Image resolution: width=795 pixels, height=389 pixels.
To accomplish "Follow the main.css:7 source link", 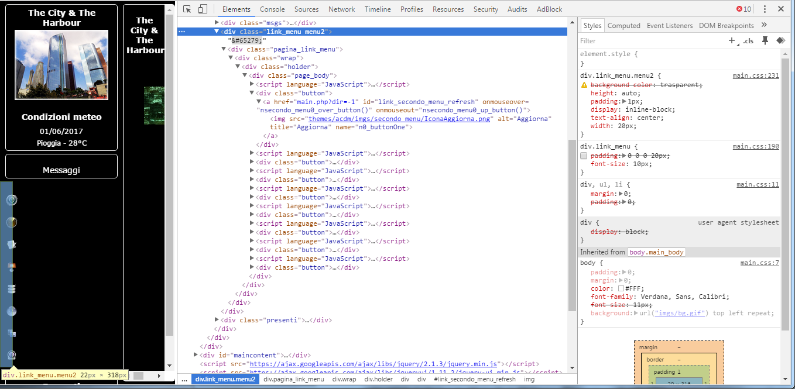I will pyautogui.click(x=760, y=263).
